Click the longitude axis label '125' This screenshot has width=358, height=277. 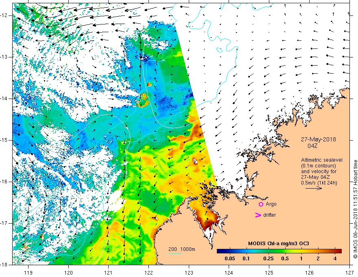(269, 273)
